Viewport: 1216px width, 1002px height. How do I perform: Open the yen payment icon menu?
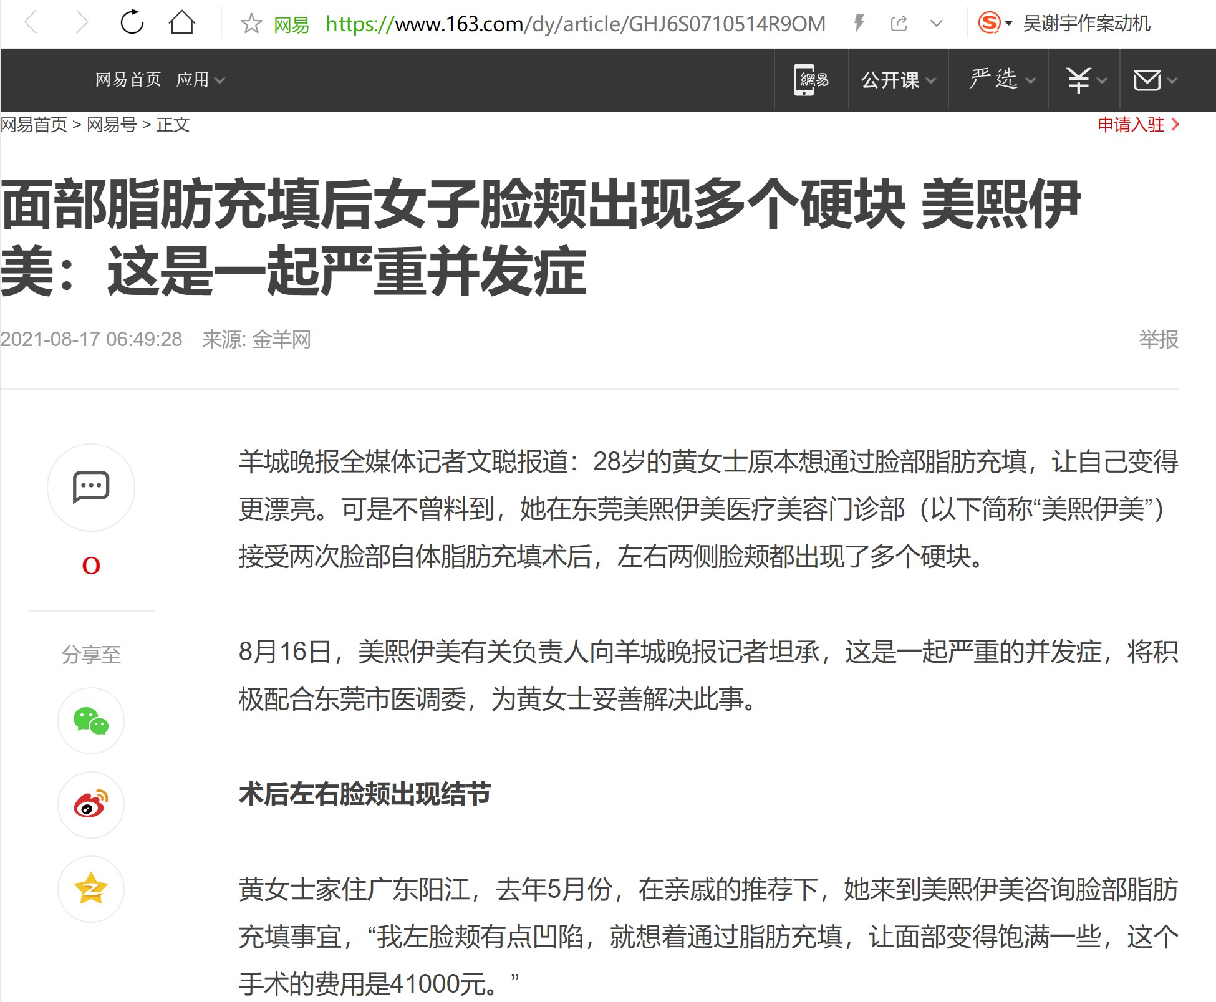1086,80
